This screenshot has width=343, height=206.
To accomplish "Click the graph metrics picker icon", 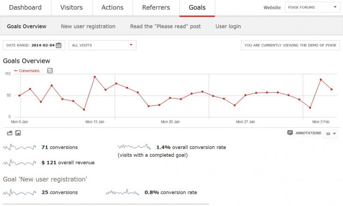I will point(50,71).
